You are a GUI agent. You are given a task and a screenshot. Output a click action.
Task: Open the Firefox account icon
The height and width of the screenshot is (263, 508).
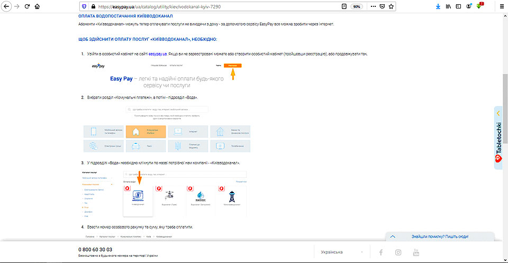468,6
